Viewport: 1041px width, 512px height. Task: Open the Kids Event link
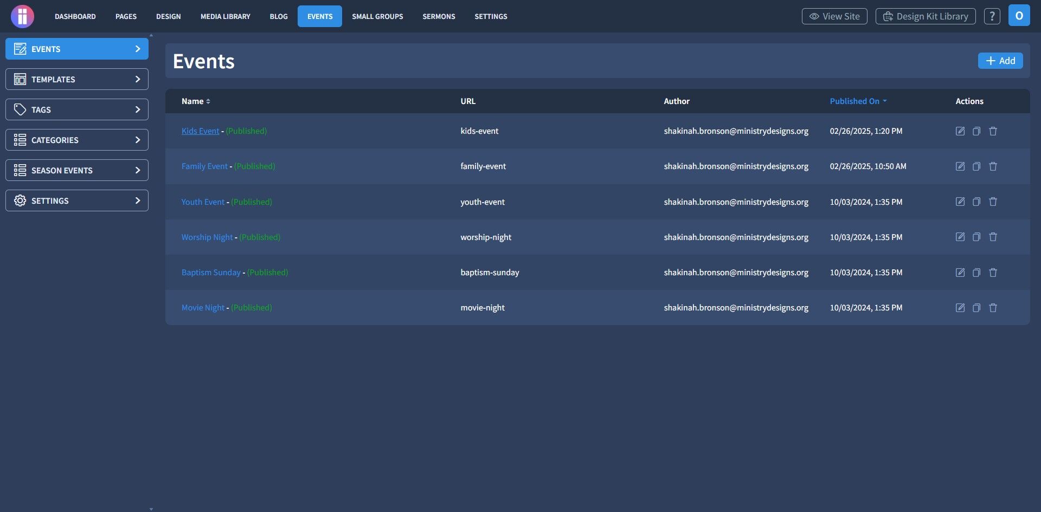pos(200,131)
